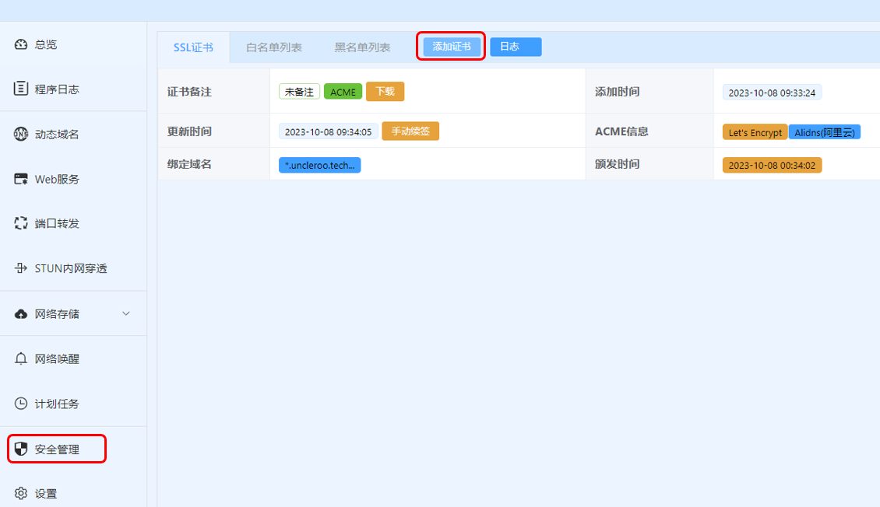This screenshot has height=507, width=880.
Task: Click the 手动续签 button
Action: 410,131
